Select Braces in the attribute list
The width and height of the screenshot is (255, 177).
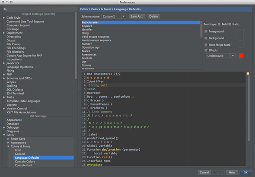(86, 51)
